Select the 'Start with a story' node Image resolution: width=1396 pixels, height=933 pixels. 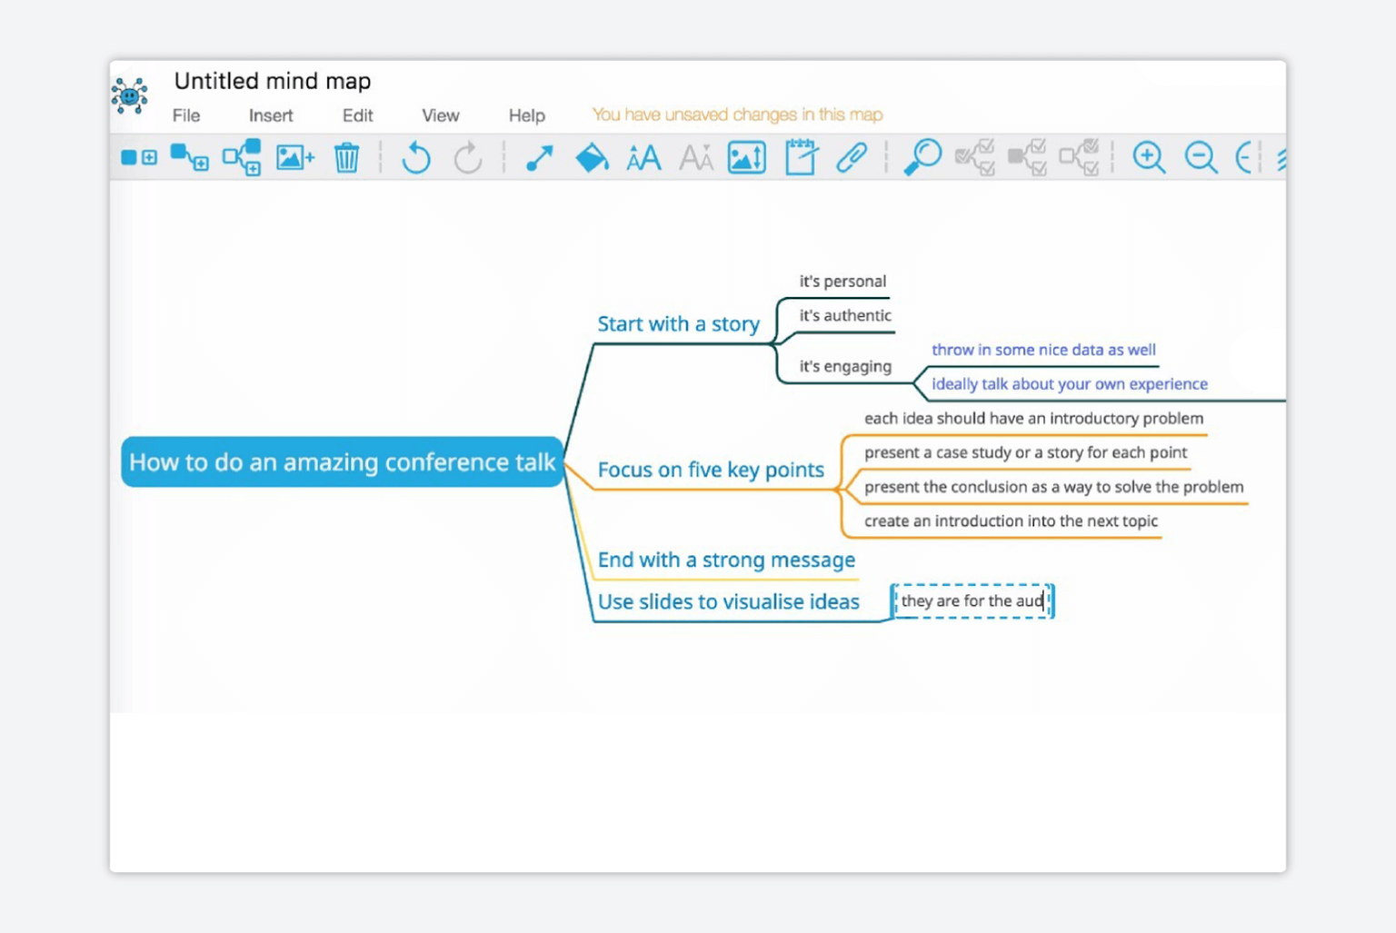click(678, 323)
